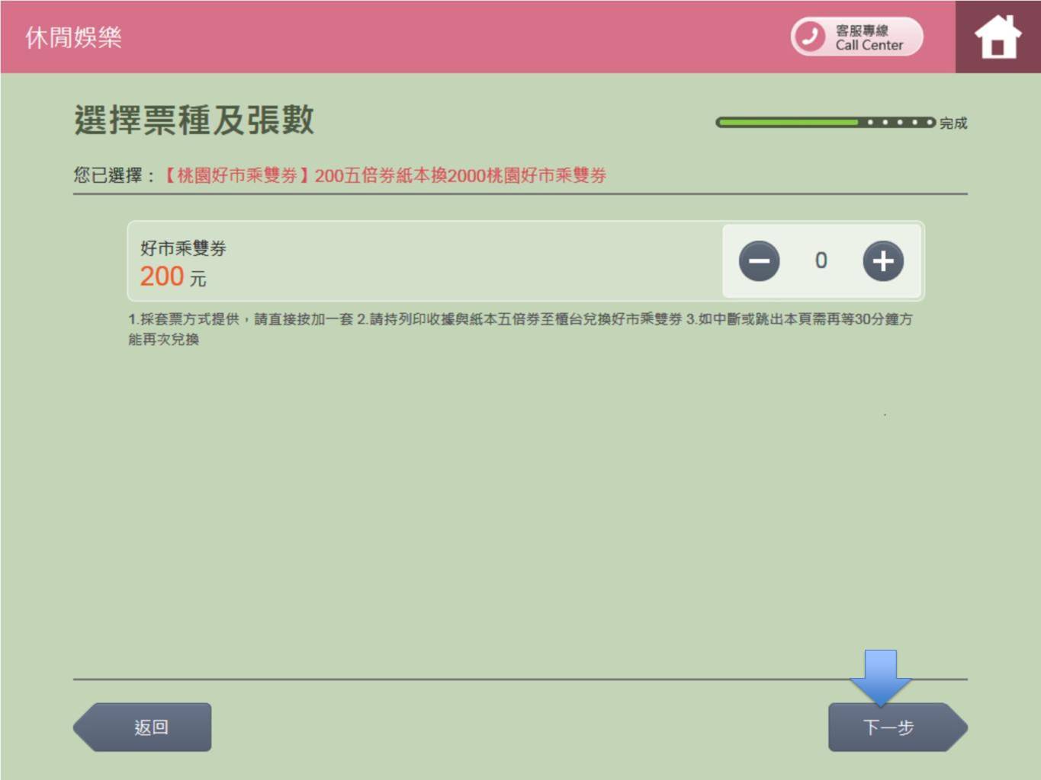
Task: Increase ticket quantity with plus button
Action: [882, 261]
